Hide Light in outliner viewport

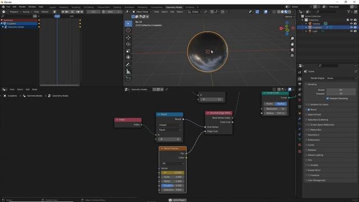351,31
